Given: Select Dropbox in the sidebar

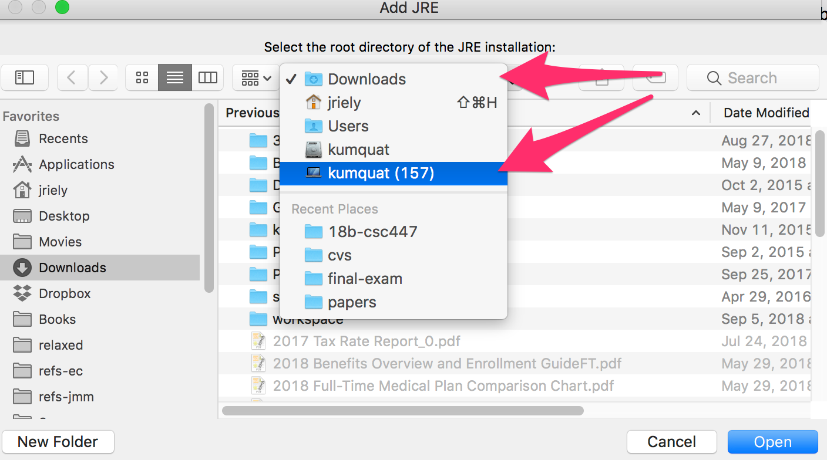Looking at the screenshot, I should click(65, 294).
